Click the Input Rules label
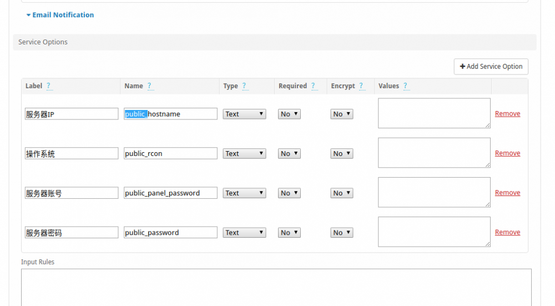The height and width of the screenshot is (306, 555). point(38,262)
